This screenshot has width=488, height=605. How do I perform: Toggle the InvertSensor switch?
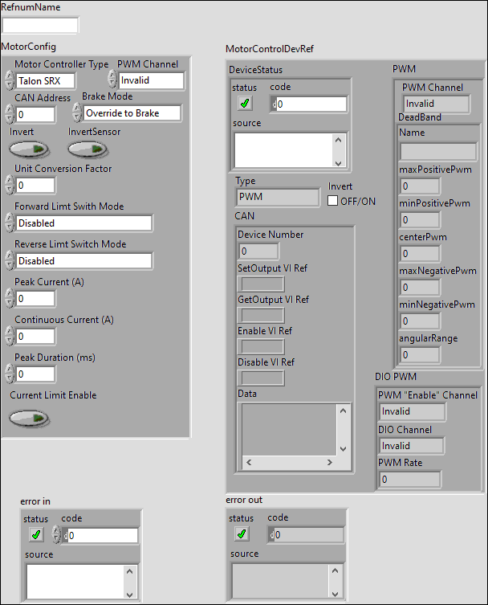(87, 149)
